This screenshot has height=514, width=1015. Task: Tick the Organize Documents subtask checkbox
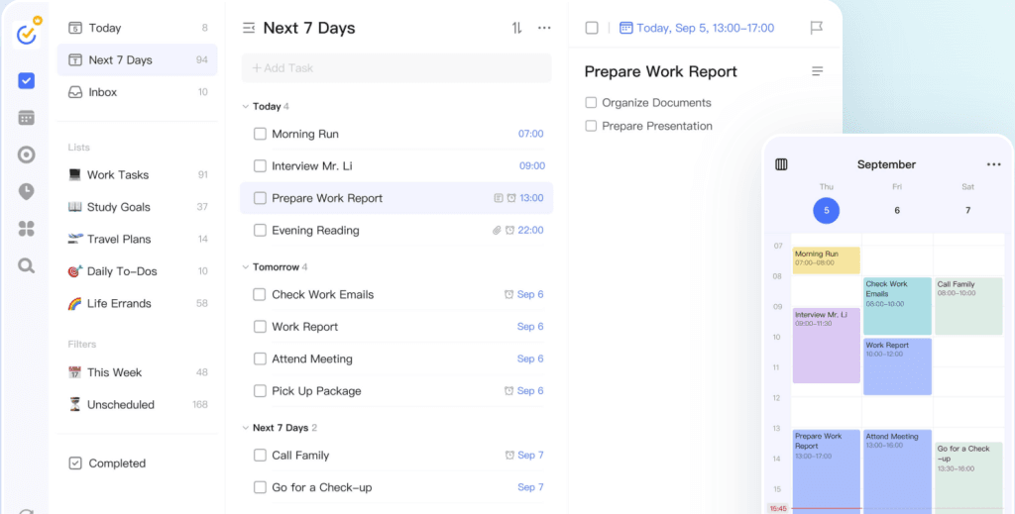click(591, 103)
